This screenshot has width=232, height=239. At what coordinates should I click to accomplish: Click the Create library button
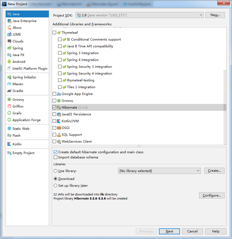coord(214,171)
